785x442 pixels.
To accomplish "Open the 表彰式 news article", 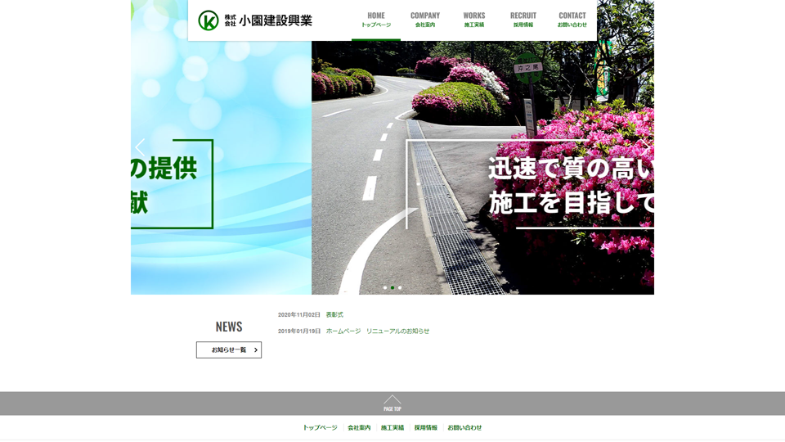I will tap(334, 315).
